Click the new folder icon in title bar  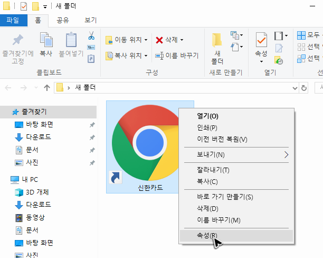[x=36, y=6]
